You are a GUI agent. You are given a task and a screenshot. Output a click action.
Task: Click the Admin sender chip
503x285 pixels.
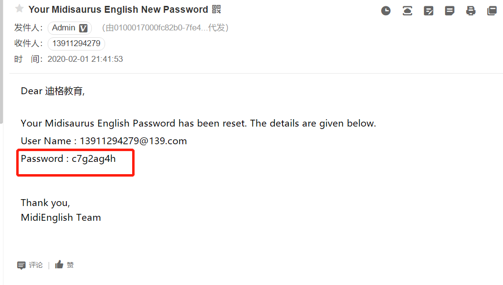click(x=70, y=28)
